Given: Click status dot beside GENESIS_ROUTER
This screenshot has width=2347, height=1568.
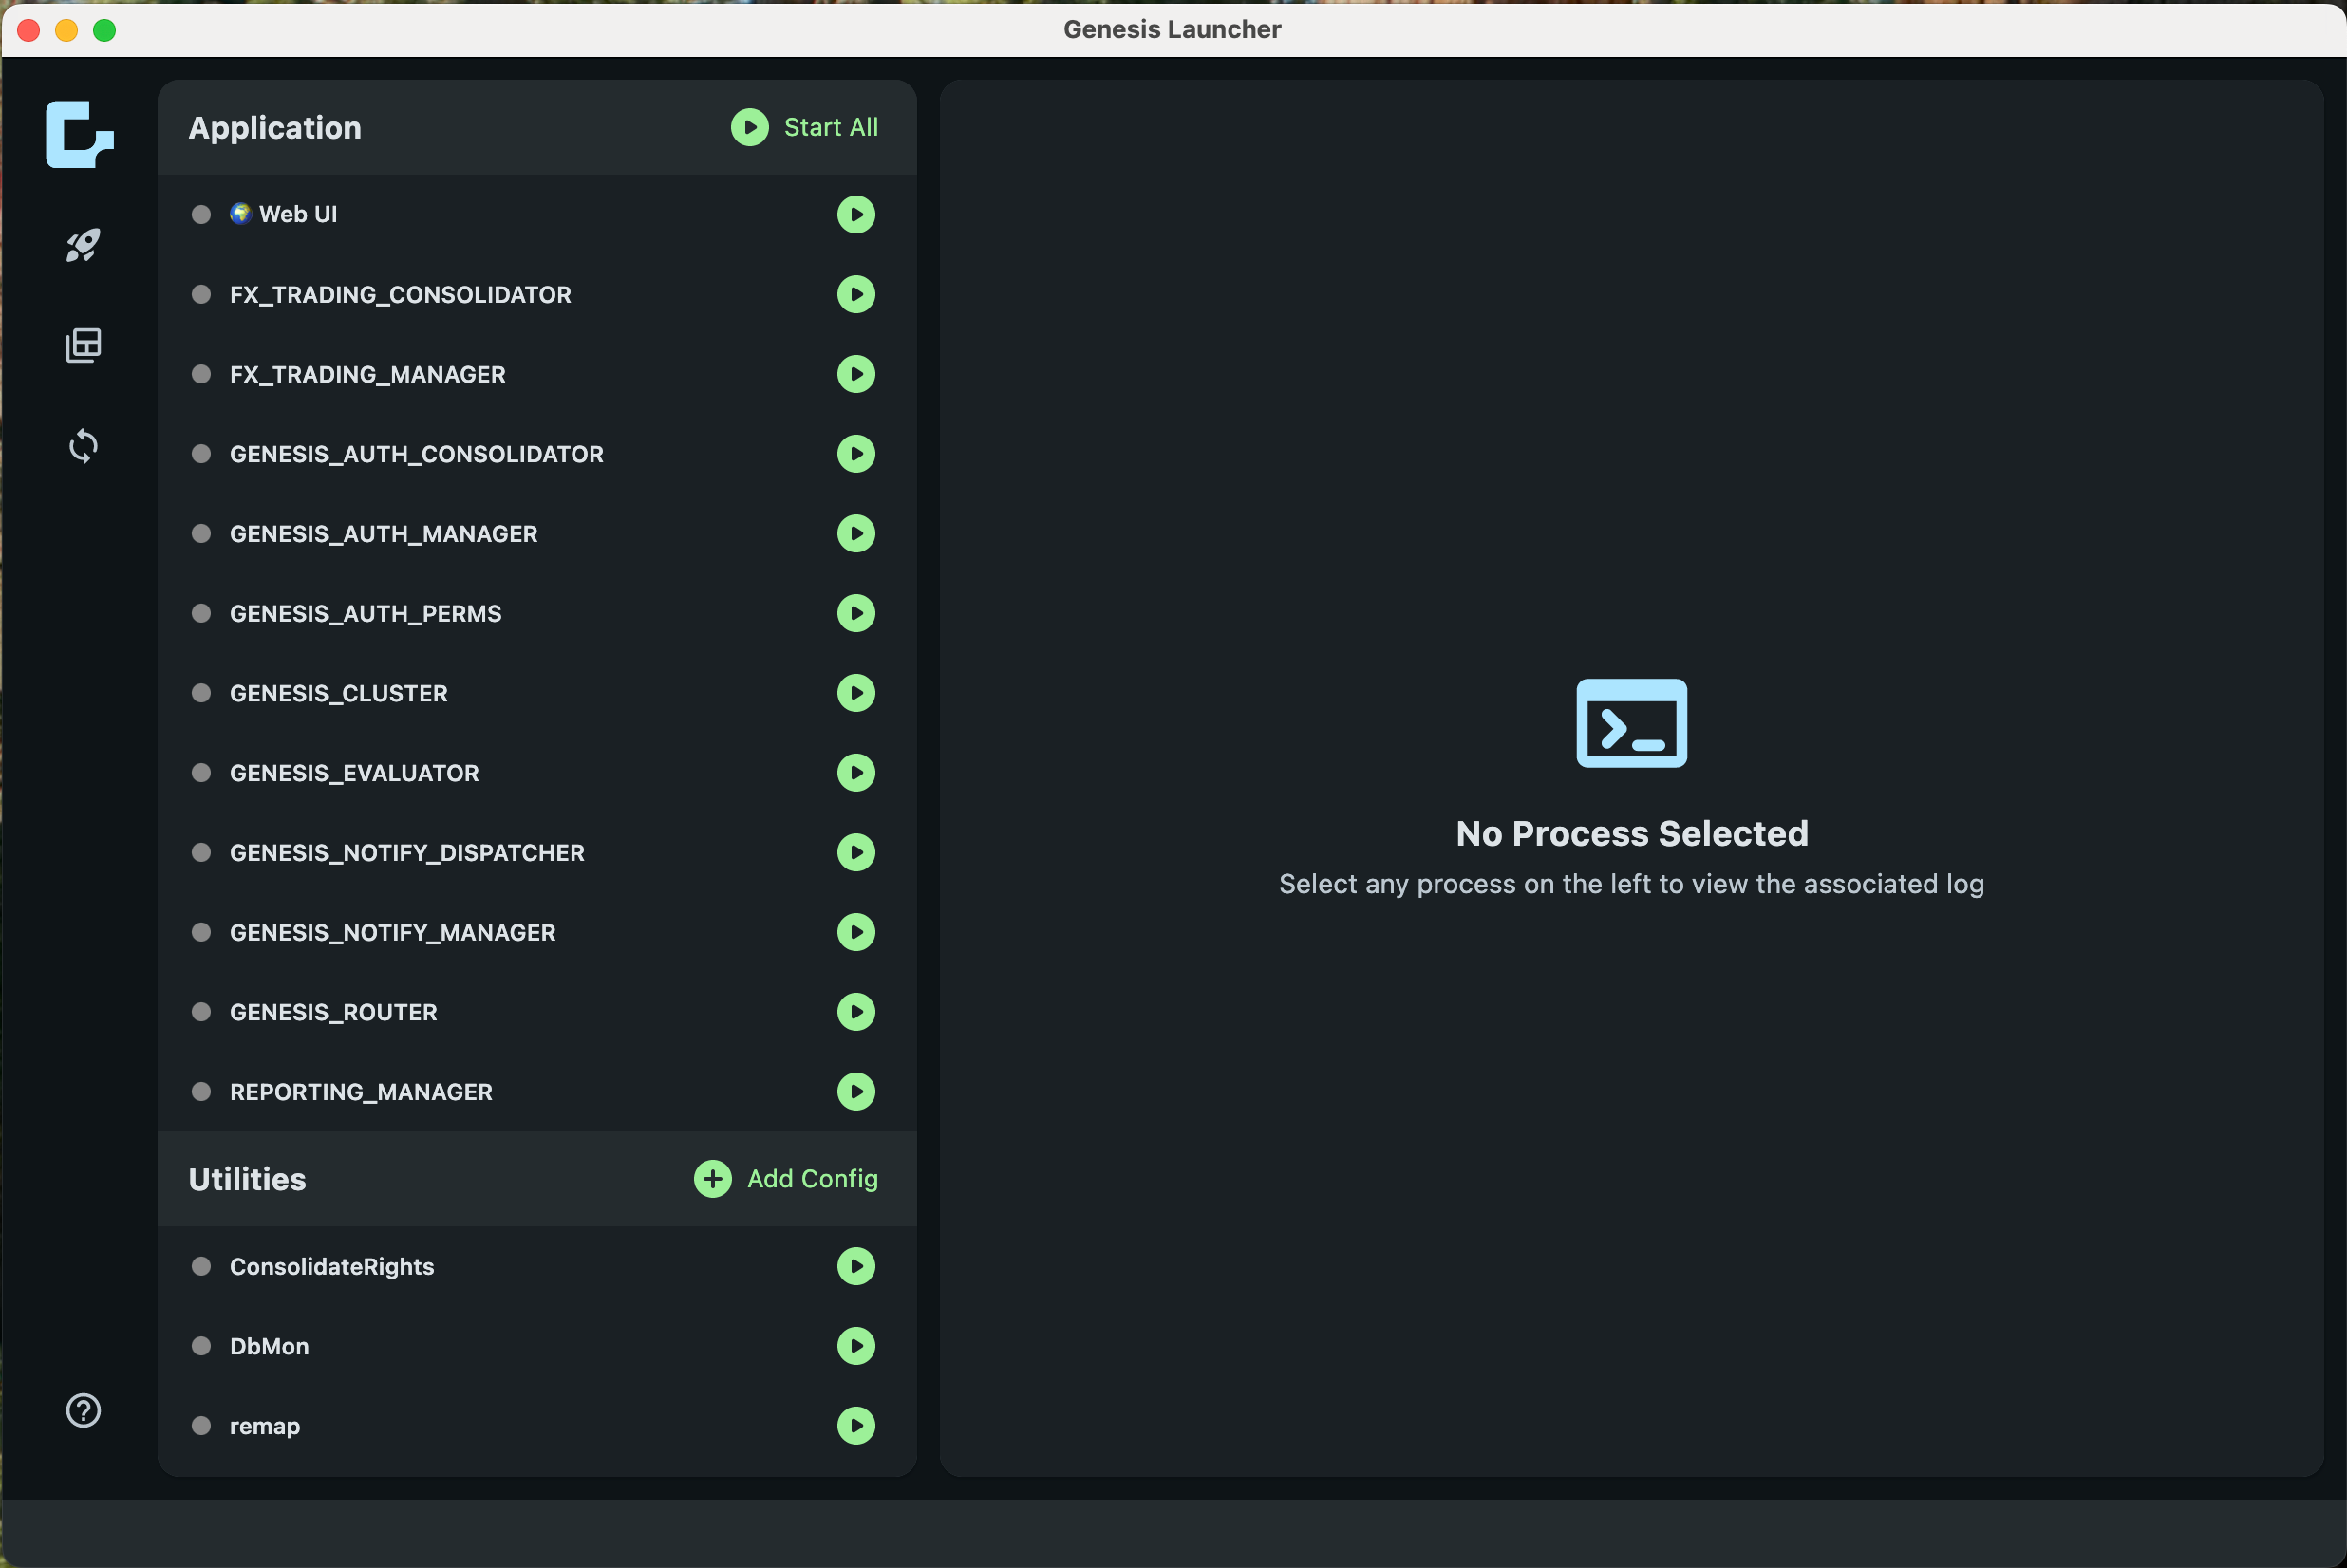Looking at the screenshot, I should point(201,1012).
